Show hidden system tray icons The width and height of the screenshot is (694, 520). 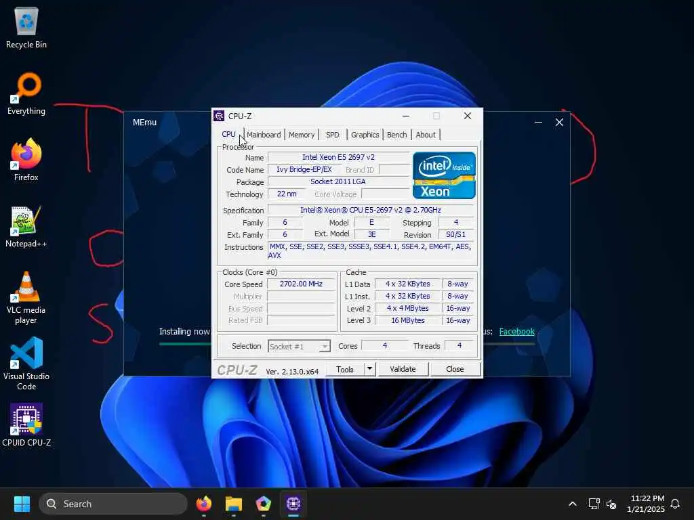572,504
